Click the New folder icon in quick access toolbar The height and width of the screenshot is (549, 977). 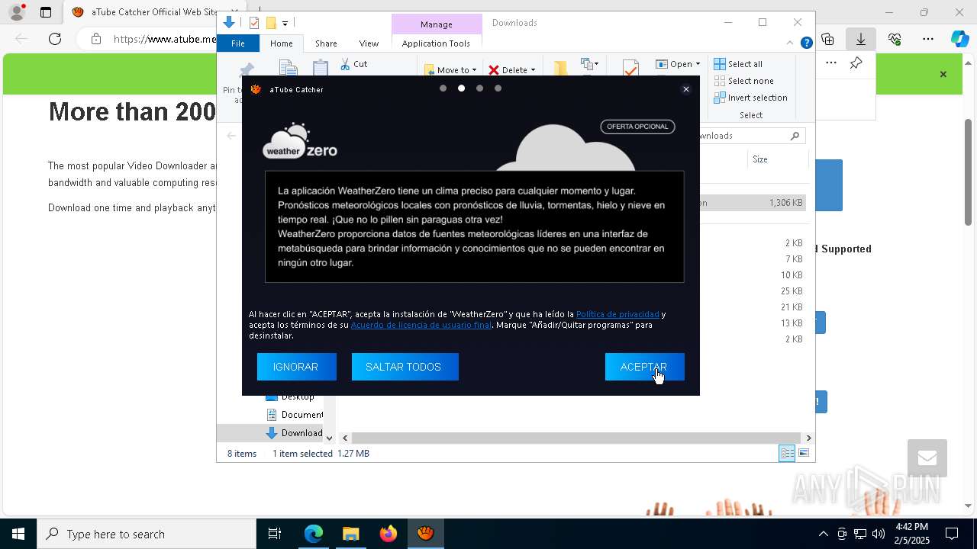point(271,23)
